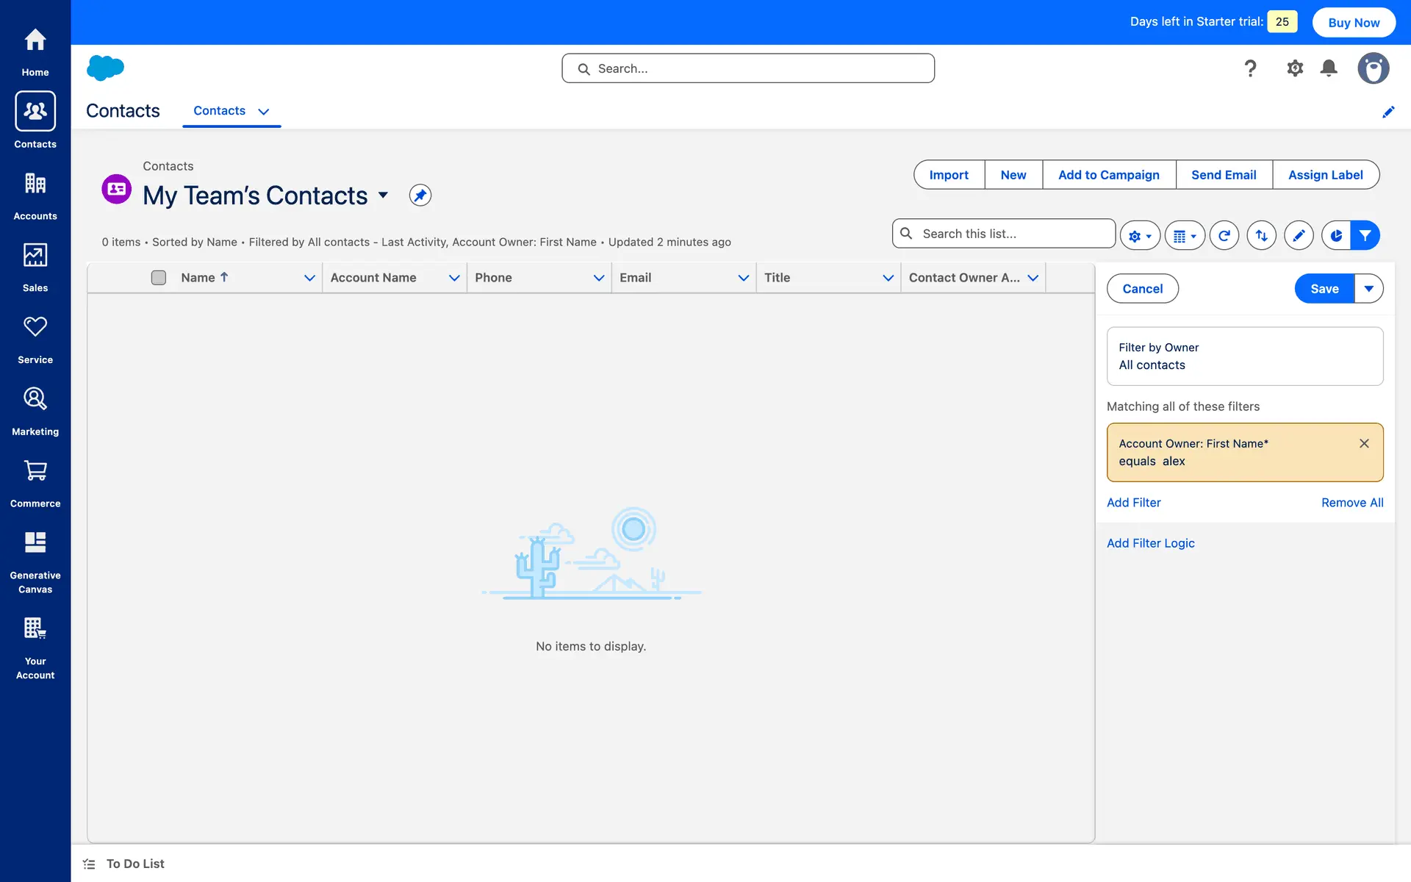Pin the My Team's Contacts list view
The width and height of the screenshot is (1411, 882).
tap(420, 196)
